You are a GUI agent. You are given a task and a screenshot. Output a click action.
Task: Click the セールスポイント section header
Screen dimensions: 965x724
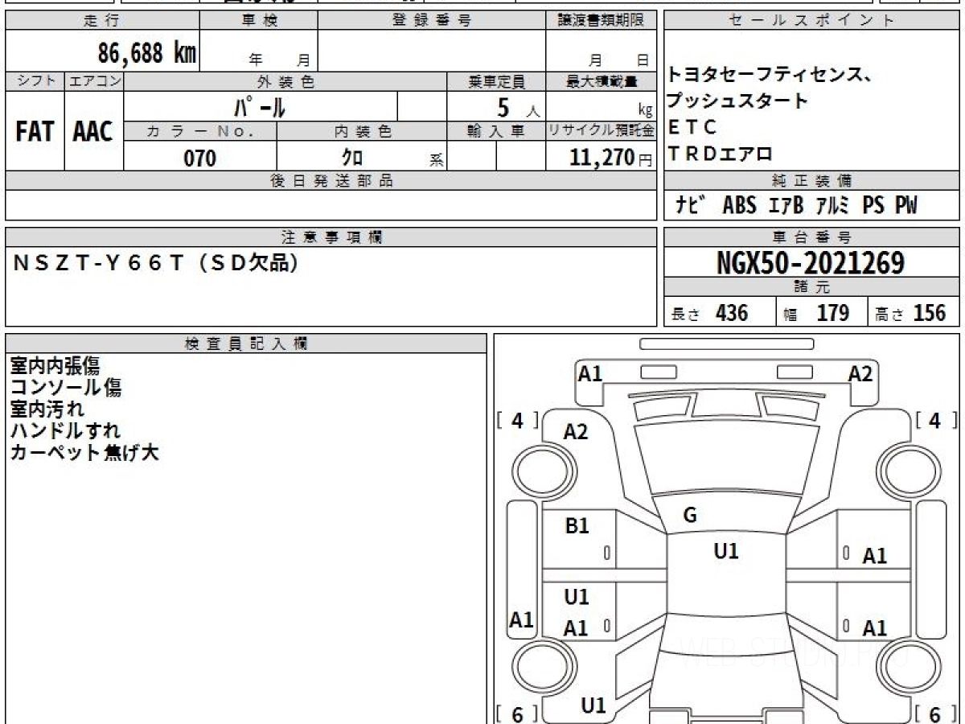click(812, 21)
